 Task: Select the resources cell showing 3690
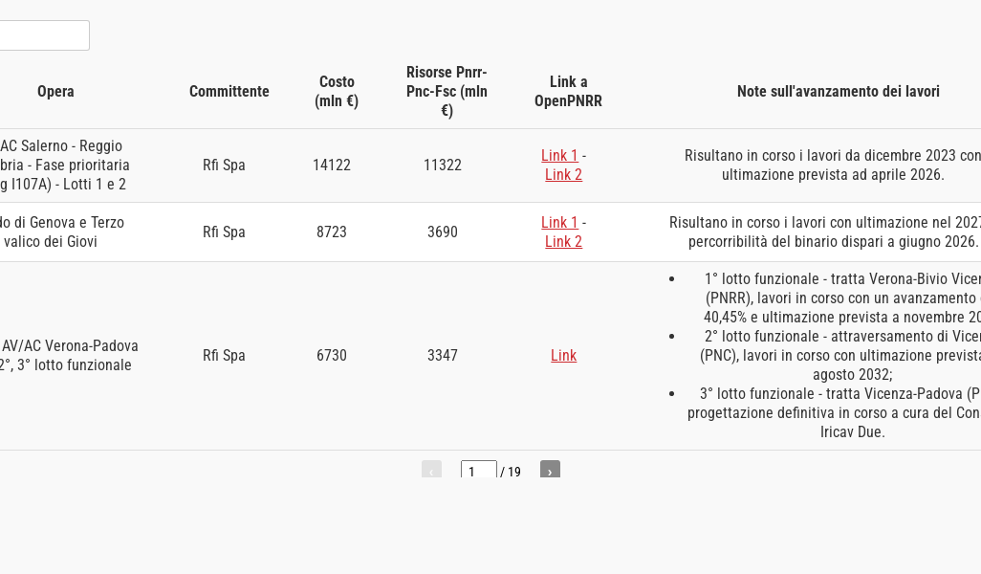pyautogui.click(x=443, y=232)
